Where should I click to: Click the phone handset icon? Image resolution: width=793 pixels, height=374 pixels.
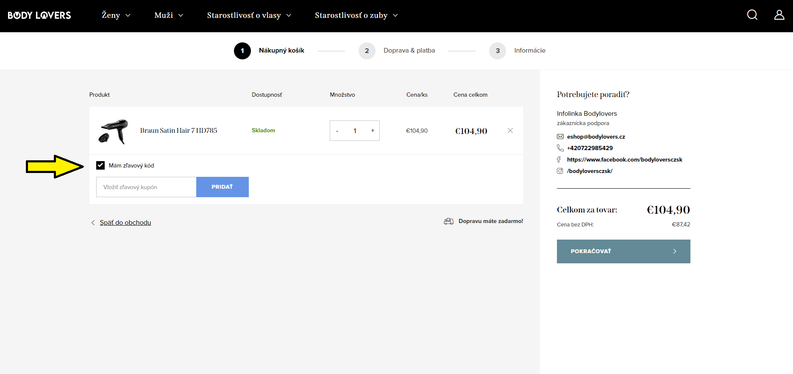(x=560, y=148)
